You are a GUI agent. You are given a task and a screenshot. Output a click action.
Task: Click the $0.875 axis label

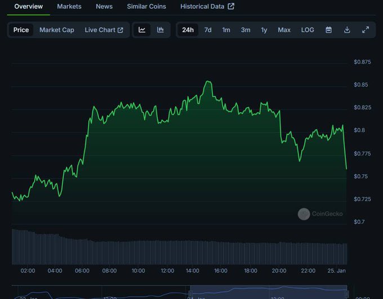[x=362, y=62]
